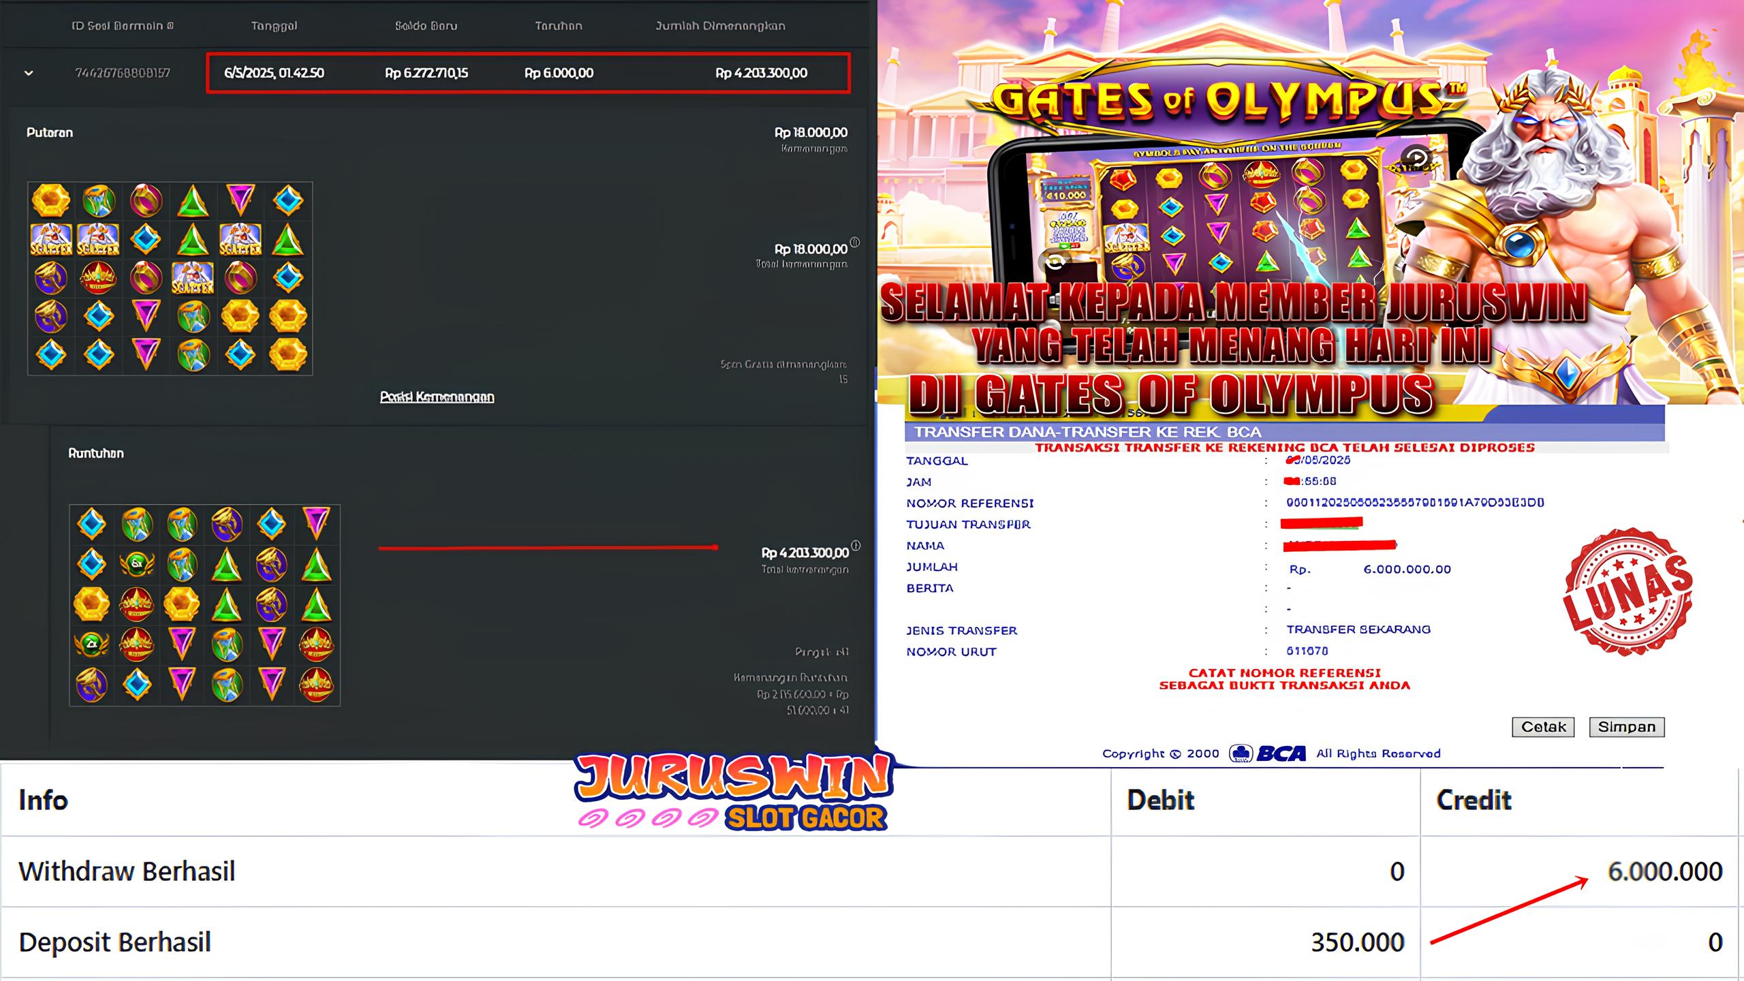Screen dimensions: 1744x981
Task: Click info icon beside ID Soal Bermain
Action: pos(170,26)
